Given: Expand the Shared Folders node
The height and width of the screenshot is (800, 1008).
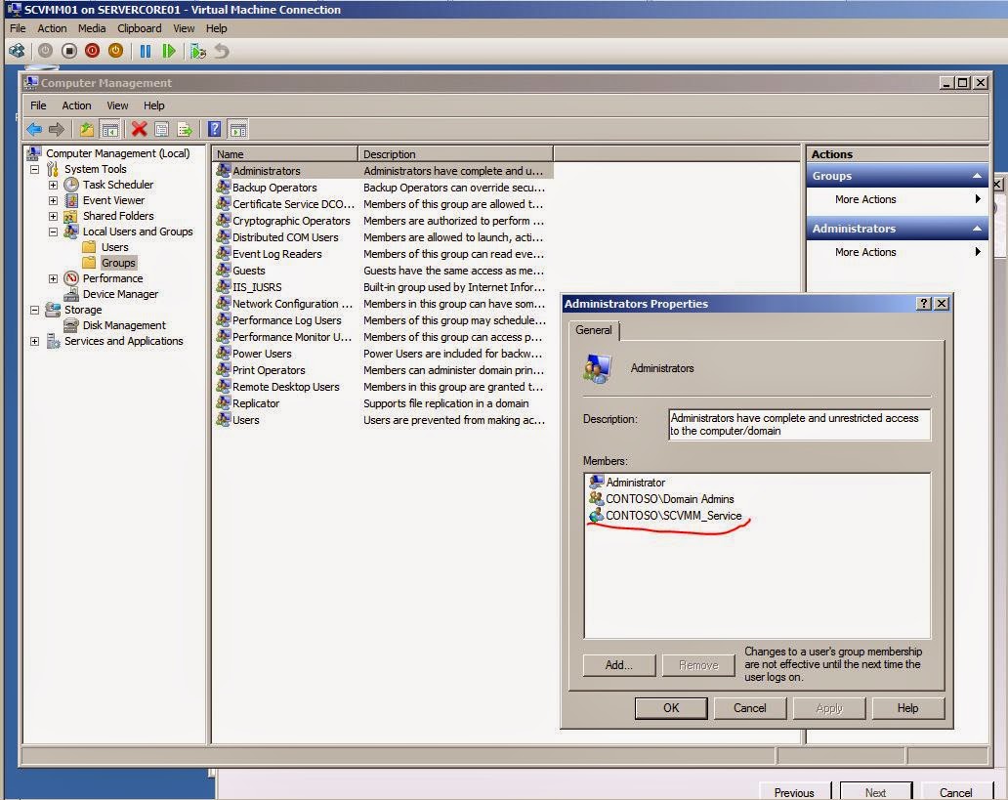Looking at the screenshot, I should point(54,216).
